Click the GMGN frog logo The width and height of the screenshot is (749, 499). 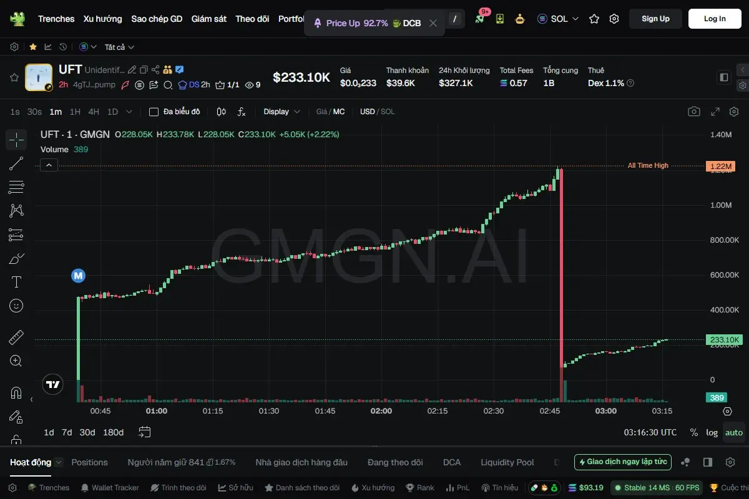tap(17, 19)
